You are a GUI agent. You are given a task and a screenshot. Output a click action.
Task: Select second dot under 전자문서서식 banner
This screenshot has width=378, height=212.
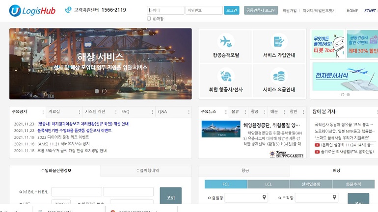click(348, 95)
